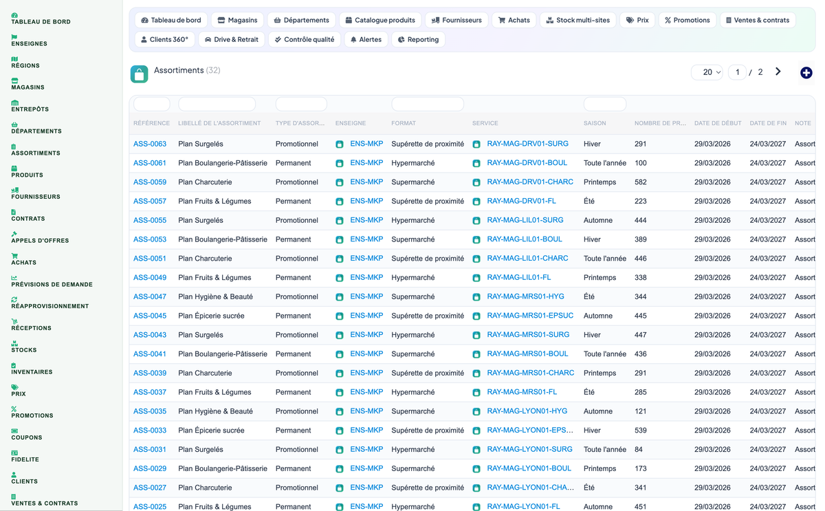Open the Clients 360° tab
This screenshot has height=511, width=825.
(x=165, y=39)
